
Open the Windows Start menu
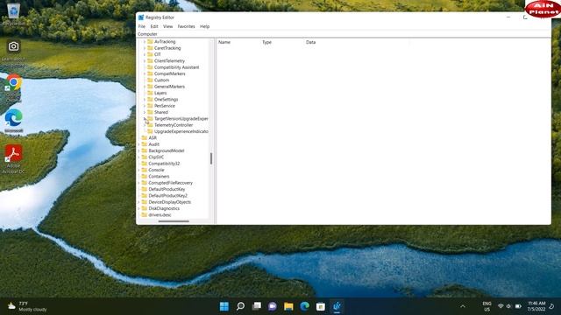(x=224, y=306)
